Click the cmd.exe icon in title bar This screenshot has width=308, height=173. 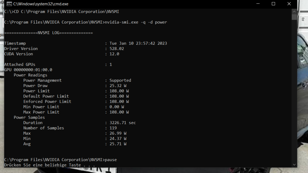click(x=9, y=4)
